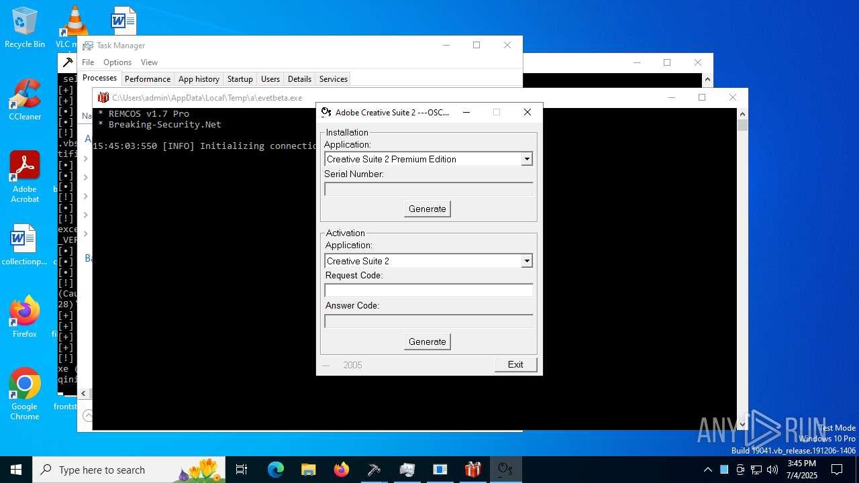This screenshot has width=859, height=483.
Task: Open VLC media player desktop icon
Action: (x=74, y=28)
